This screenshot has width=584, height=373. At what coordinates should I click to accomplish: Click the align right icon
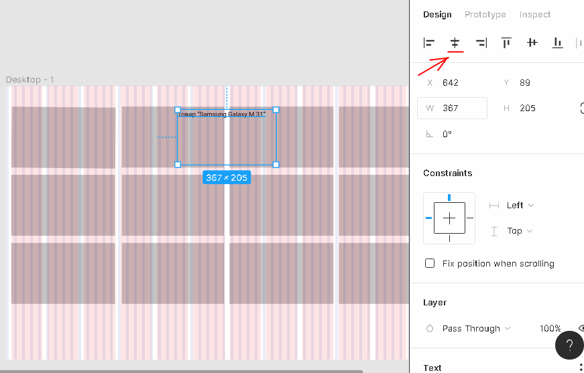pos(481,43)
